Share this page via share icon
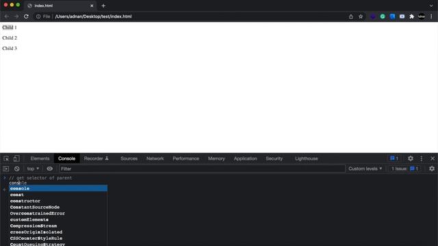Image resolution: width=438 pixels, height=246 pixels. pos(351,16)
